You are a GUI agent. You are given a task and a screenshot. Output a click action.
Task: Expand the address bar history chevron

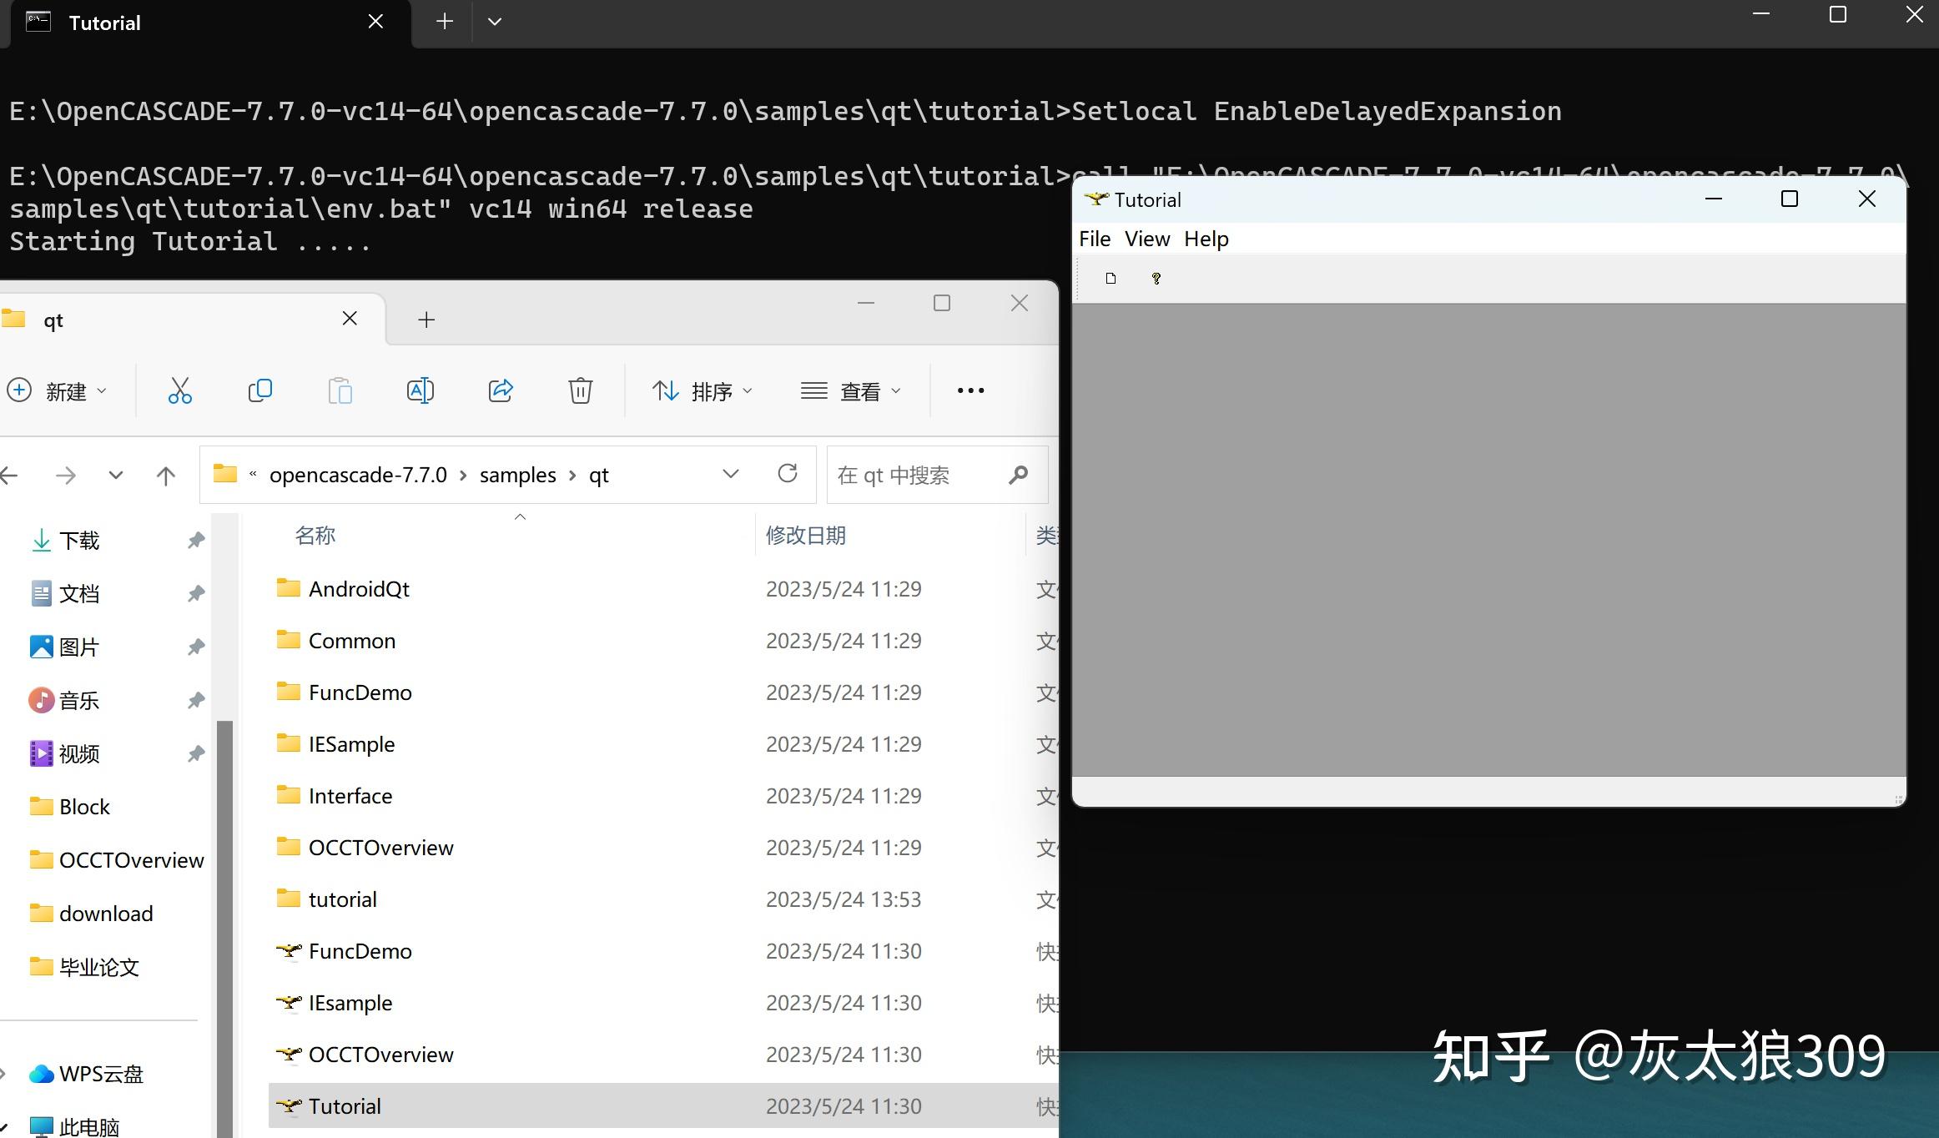(730, 474)
